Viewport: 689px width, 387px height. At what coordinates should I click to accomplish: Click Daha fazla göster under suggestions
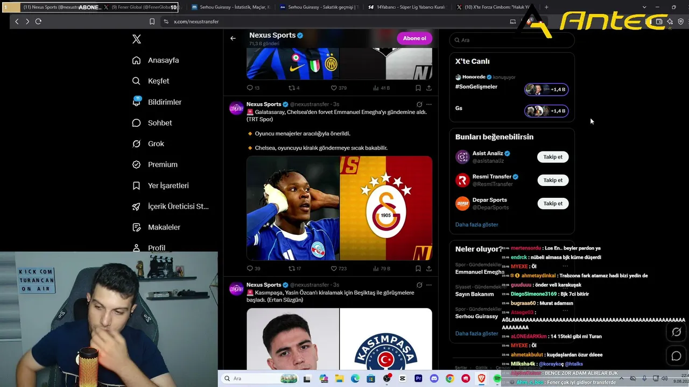click(x=477, y=225)
